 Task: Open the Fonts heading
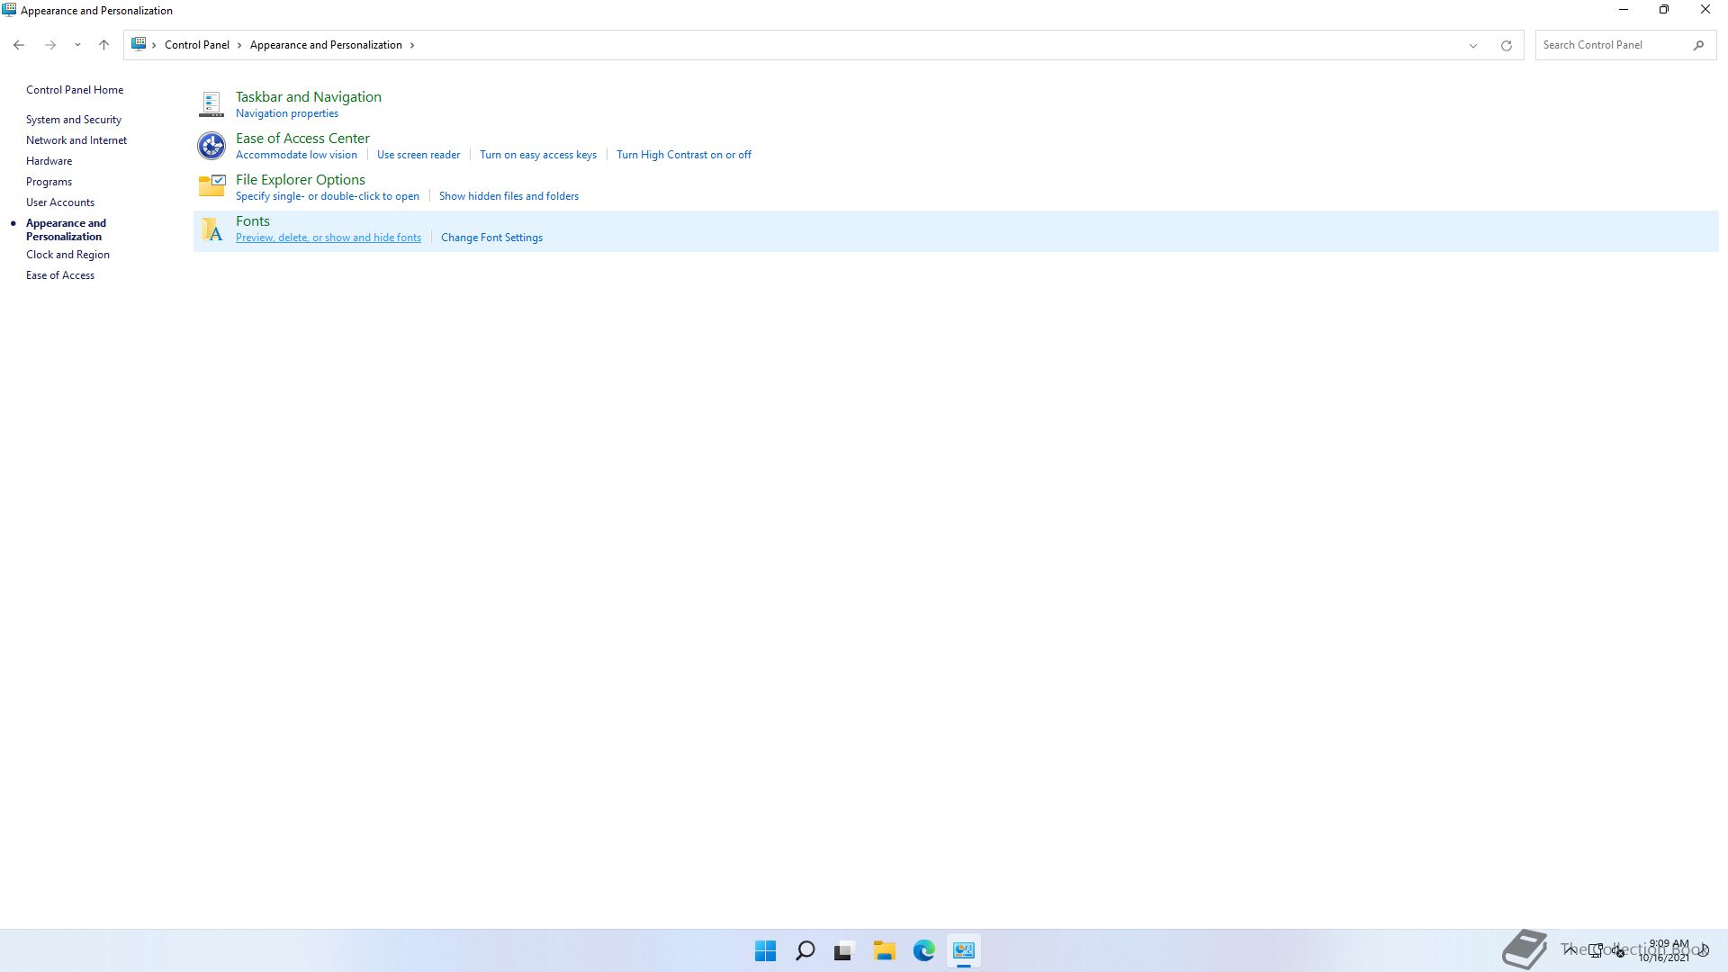(x=253, y=221)
